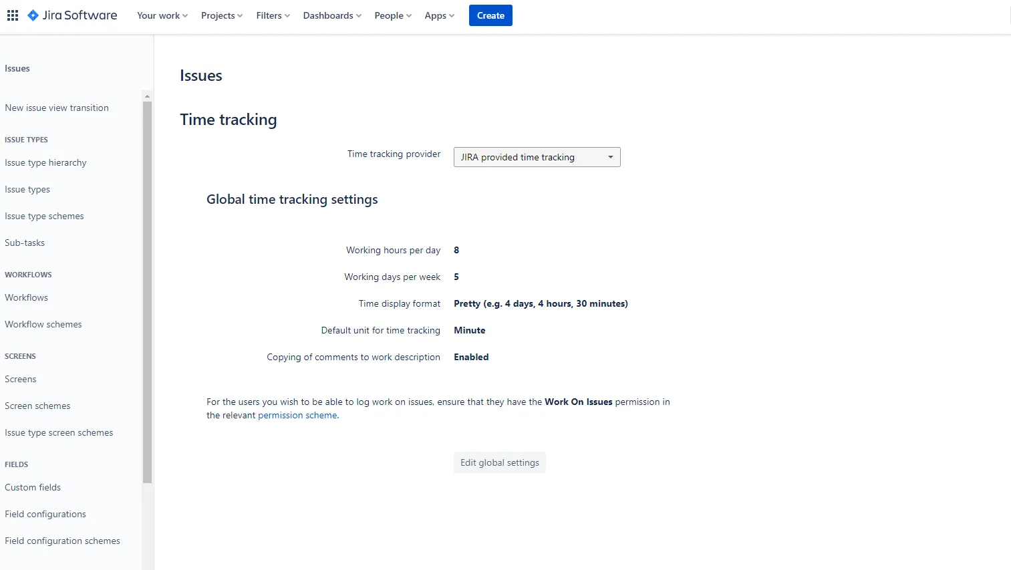This screenshot has height=570, width=1011.
Task: Open the Atlassian app switcher grid
Action: coord(12,15)
